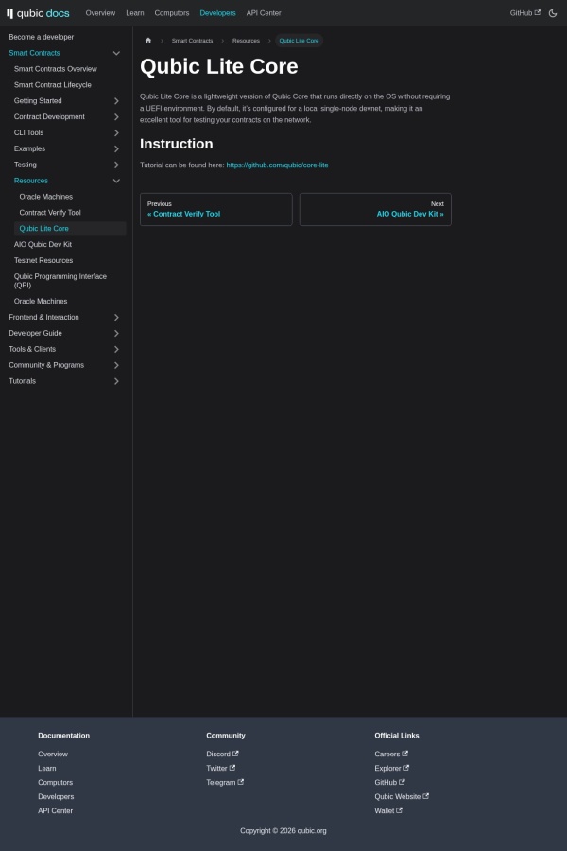Click Smart Contracts sidebar category label
This screenshot has height=851, width=567.
(34, 53)
